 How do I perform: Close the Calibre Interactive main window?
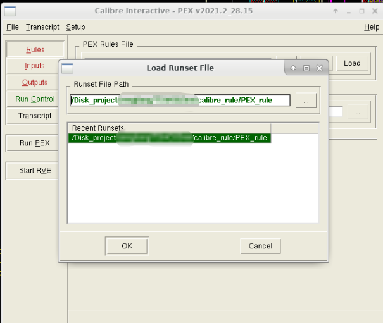[x=375, y=11]
